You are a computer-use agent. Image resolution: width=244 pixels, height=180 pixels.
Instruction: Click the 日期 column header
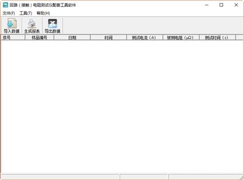72,38
